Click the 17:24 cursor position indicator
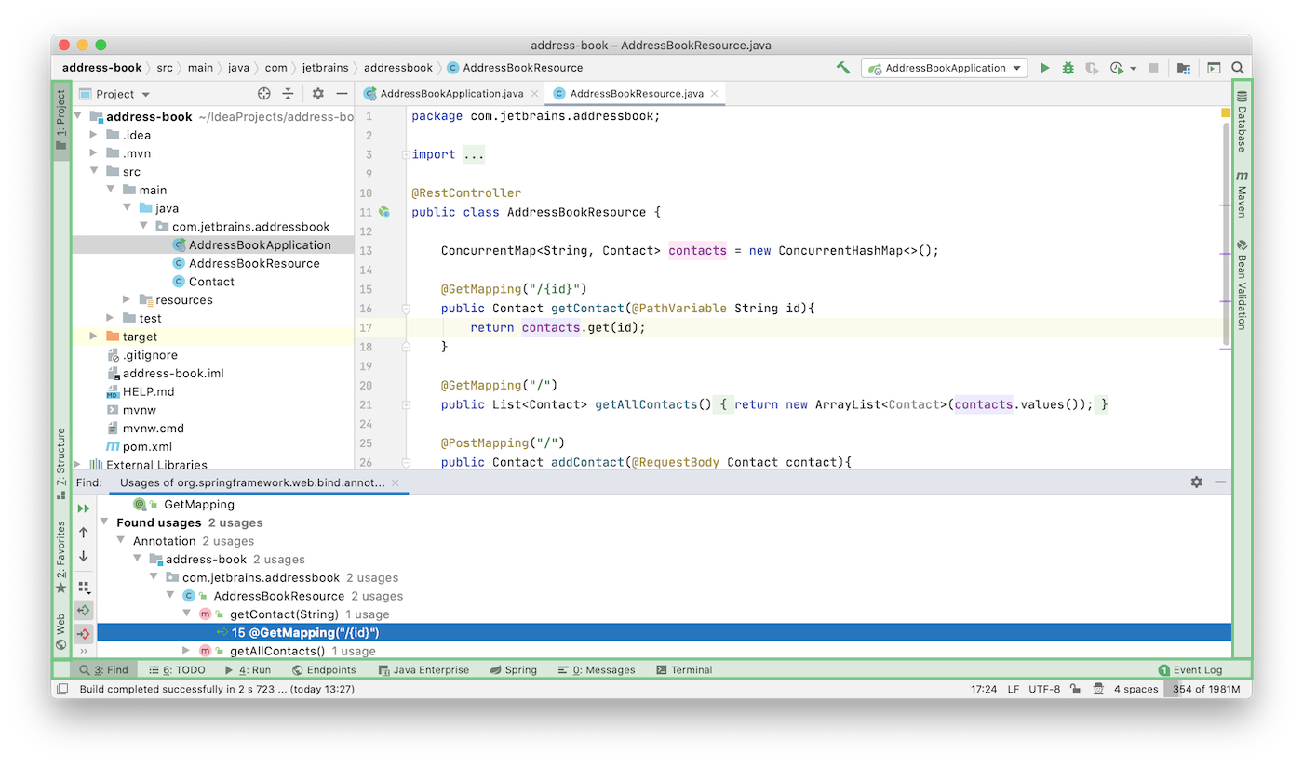 (984, 689)
